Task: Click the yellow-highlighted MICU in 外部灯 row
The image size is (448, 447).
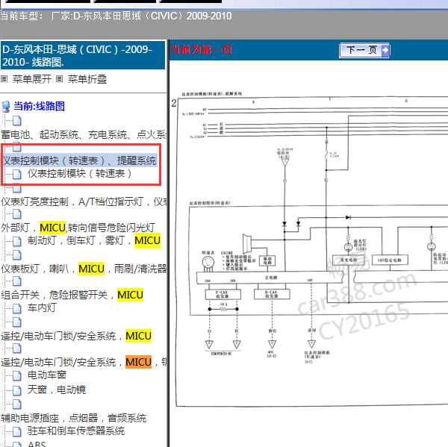Action: [x=52, y=228]
